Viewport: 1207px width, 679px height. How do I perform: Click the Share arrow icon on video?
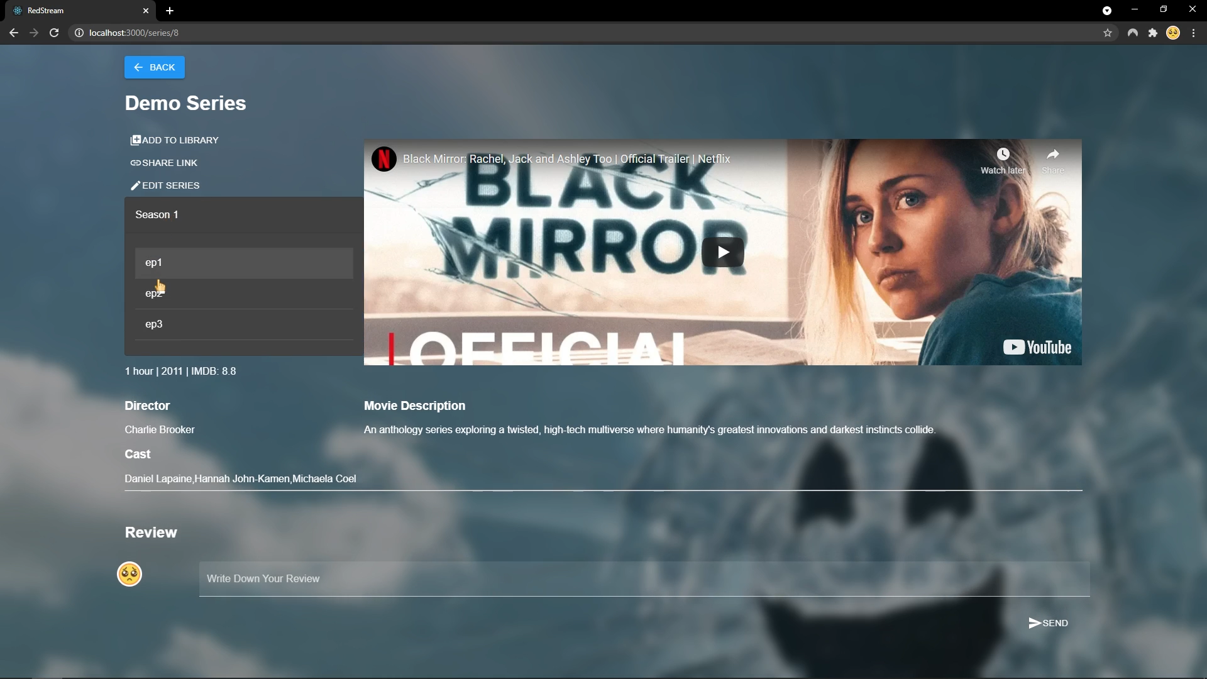1053,155
